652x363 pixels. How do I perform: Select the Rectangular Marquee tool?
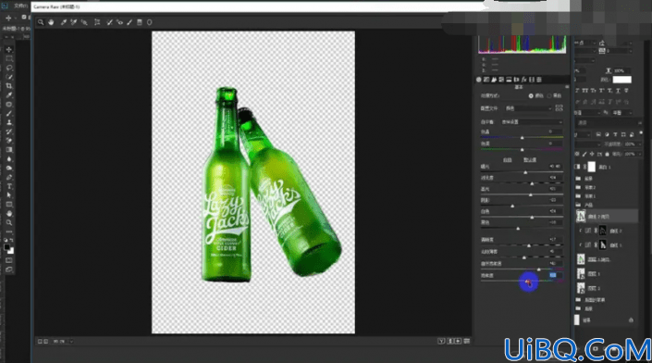point(8,58)
